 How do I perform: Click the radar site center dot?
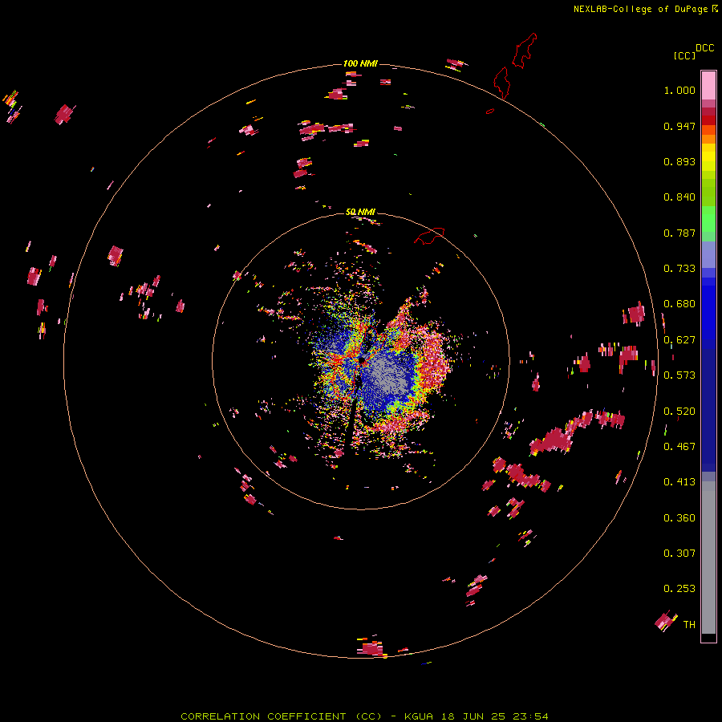point(362,359)
